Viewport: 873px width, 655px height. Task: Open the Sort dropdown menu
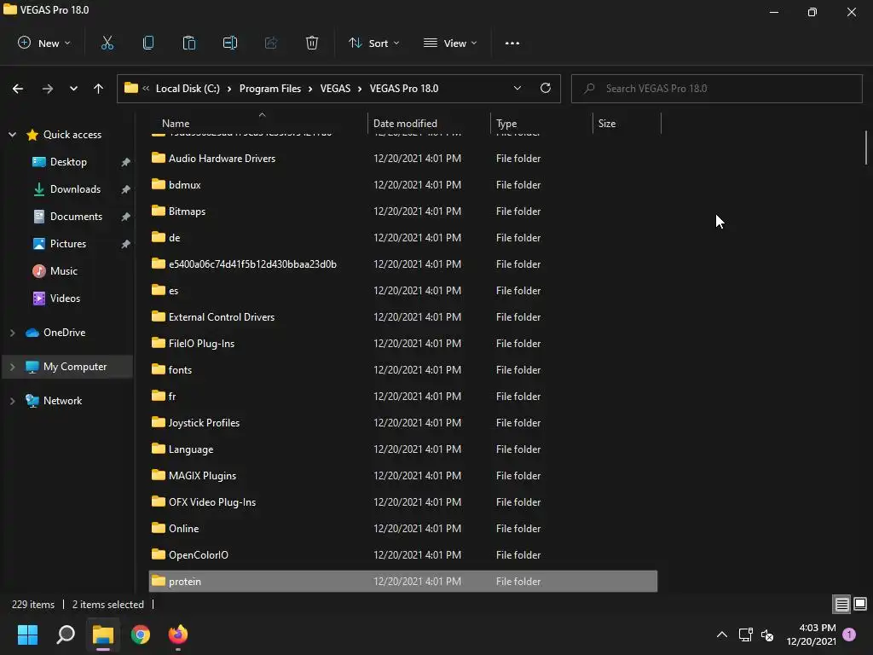click(373, 43)
